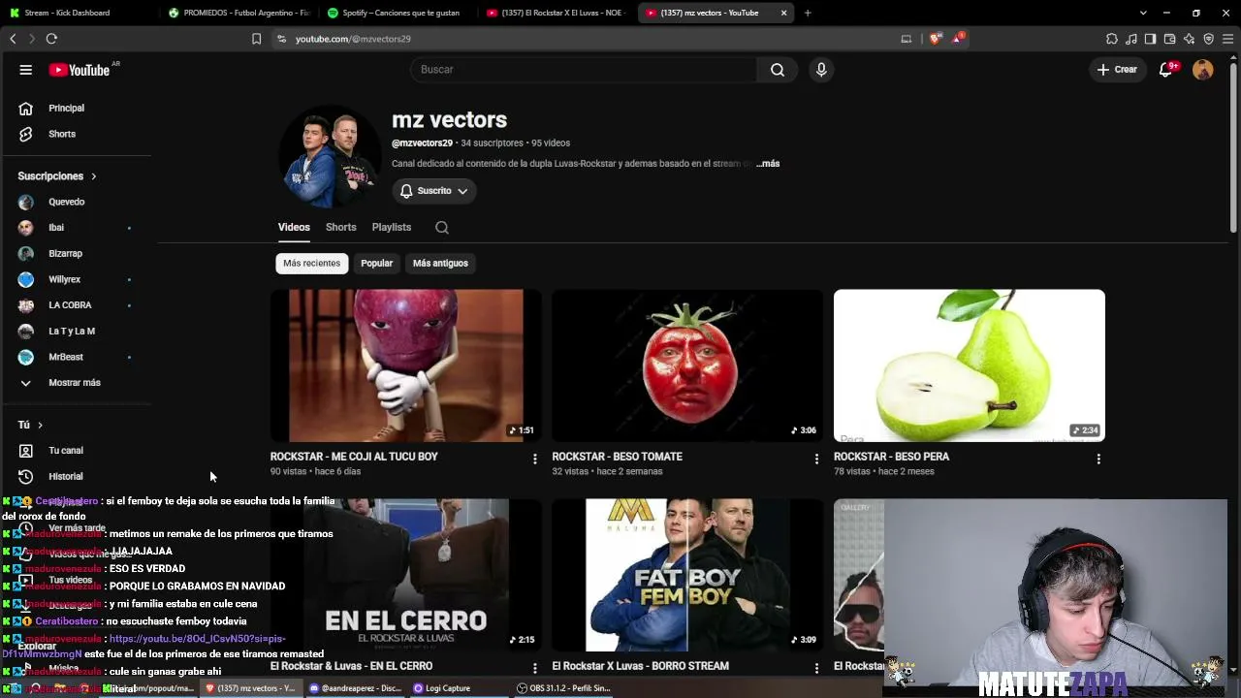Open Tu canal in the sidebar
The height and width of the screenshot is (698, 1241).
(x=66, y=451)
